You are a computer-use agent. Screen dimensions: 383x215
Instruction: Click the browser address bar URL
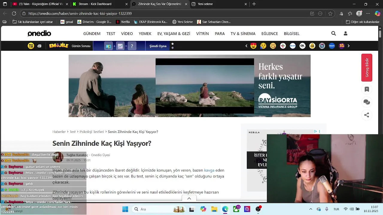coord(80,13)
